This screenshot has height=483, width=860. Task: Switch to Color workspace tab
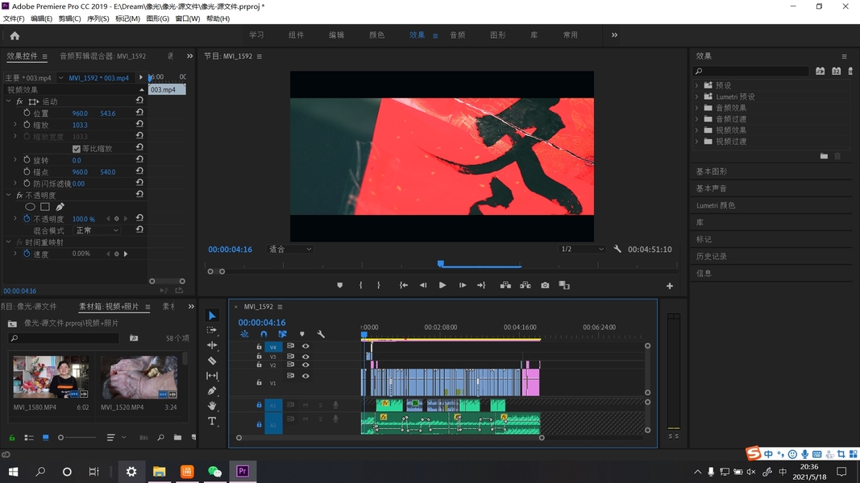[x=376, y=35]
